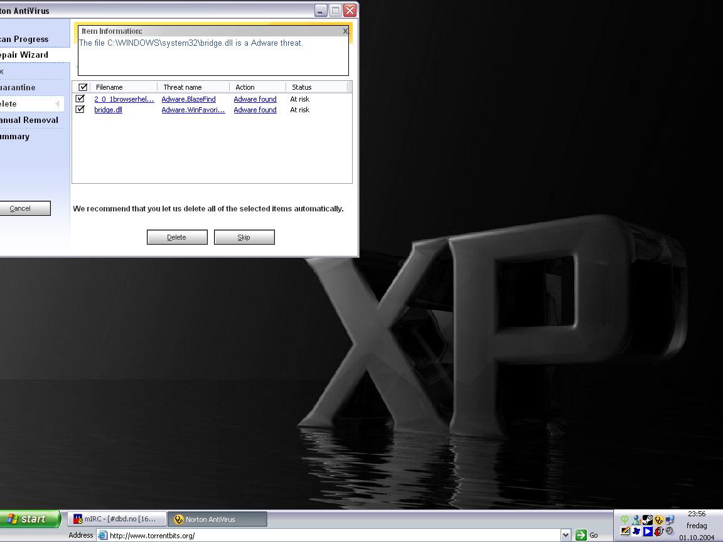The image size is (723, 542).
Task: Click the blue play-arrow tray icon
Action: (x=648, y=531)
